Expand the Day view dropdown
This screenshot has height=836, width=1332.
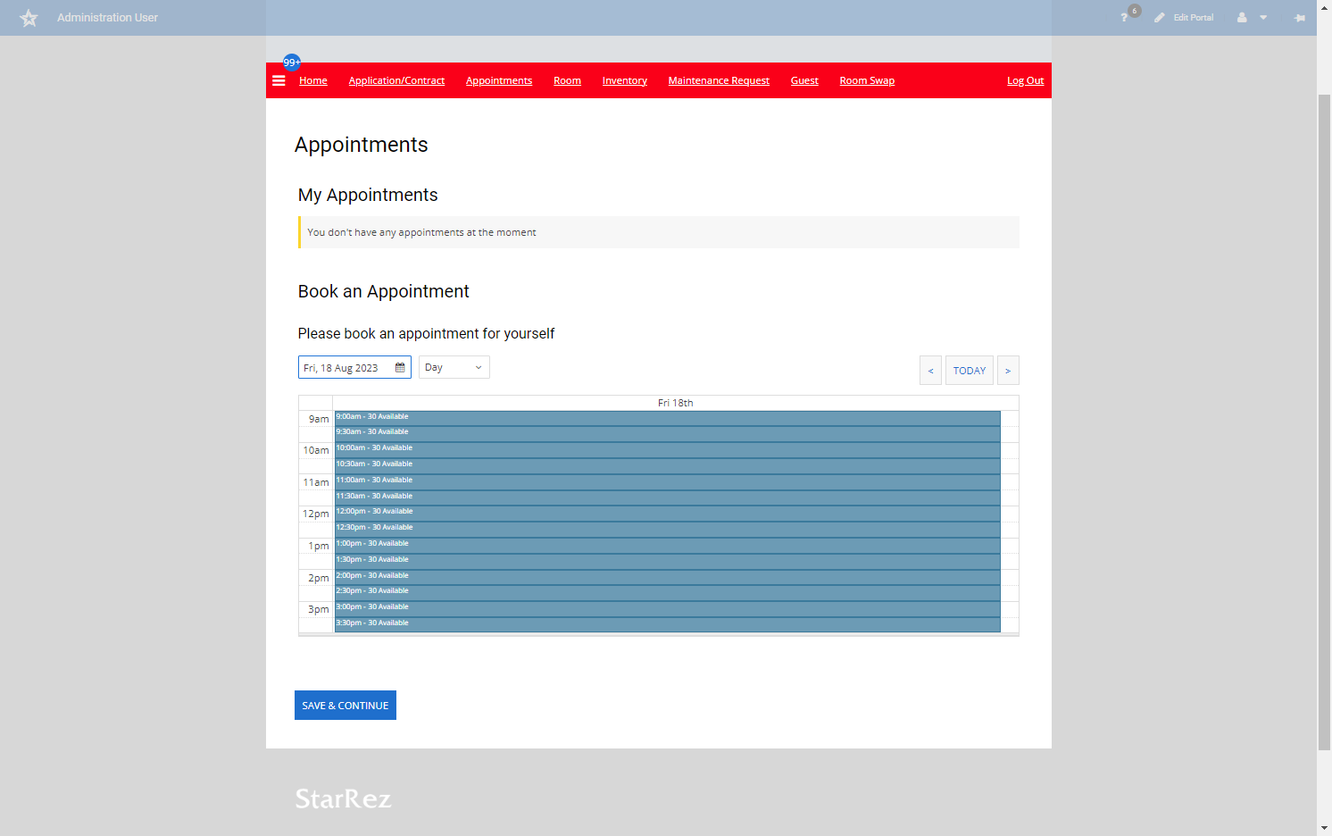(x=454, y=367)
